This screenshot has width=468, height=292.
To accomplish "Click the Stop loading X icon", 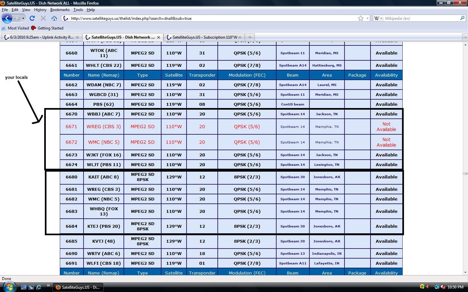I will pyautogui.click(x=43, y=18).
